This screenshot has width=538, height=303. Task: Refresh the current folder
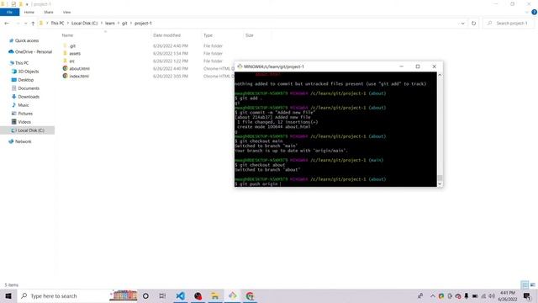[473, 24]
